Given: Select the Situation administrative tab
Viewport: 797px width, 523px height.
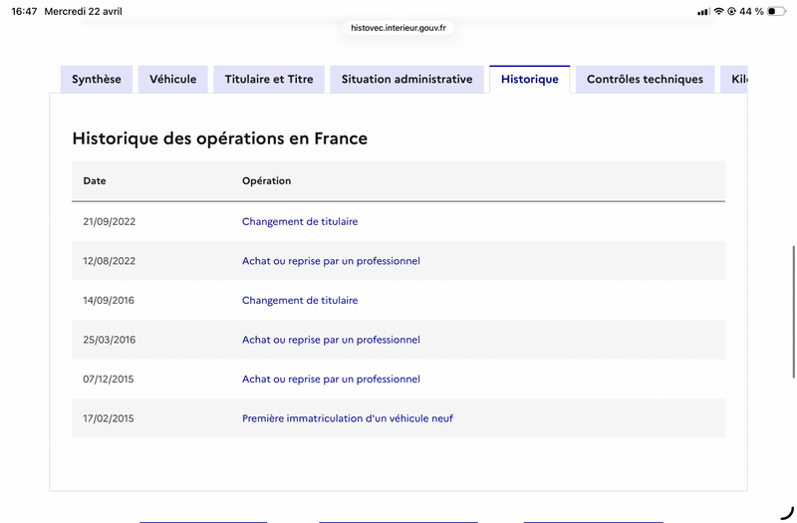Looking at the screenshot, I should point(407,80).
